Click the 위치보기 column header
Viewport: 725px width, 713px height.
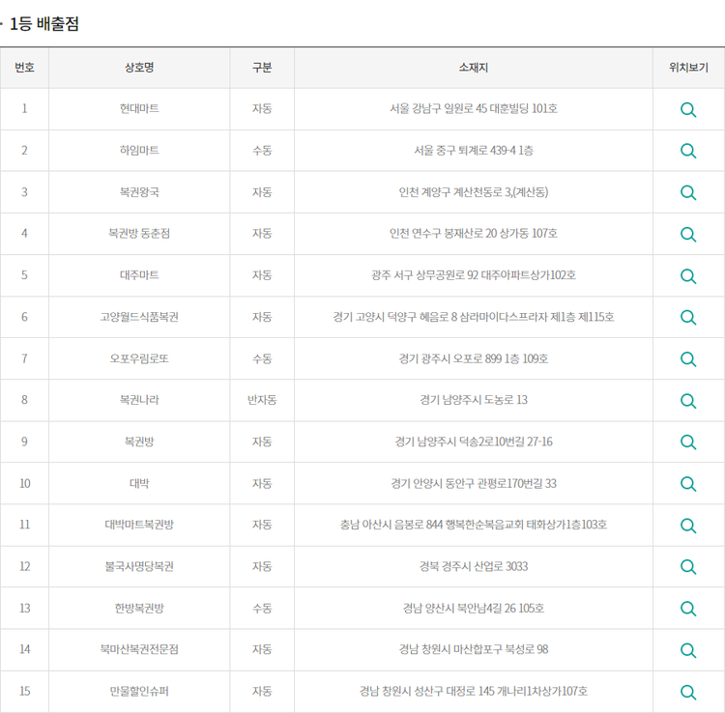point(688,68)
